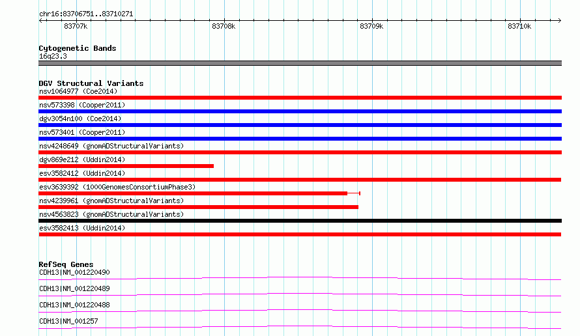Select the chr16:83706751..83710271 coordinate label

click(x=86, y=14)
